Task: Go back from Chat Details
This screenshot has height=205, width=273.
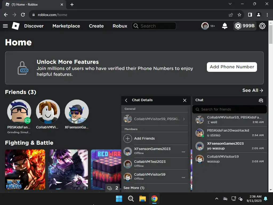Action: click(126, 100)
